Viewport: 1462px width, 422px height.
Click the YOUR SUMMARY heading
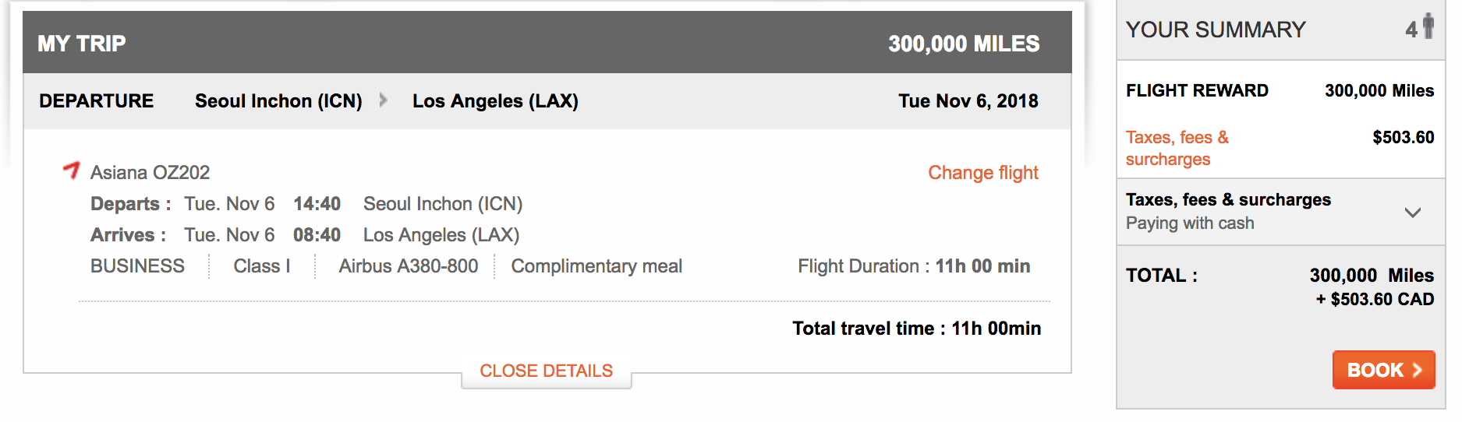(x=1216, y=30)
